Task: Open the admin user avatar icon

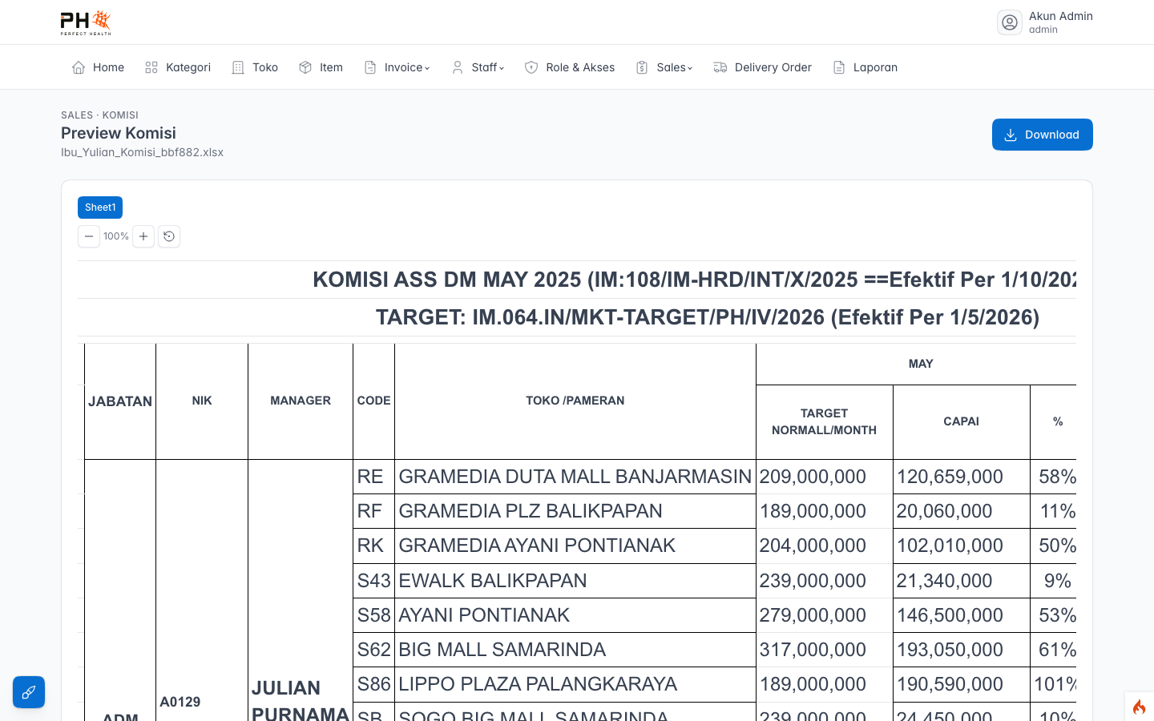Action: 1010,22
